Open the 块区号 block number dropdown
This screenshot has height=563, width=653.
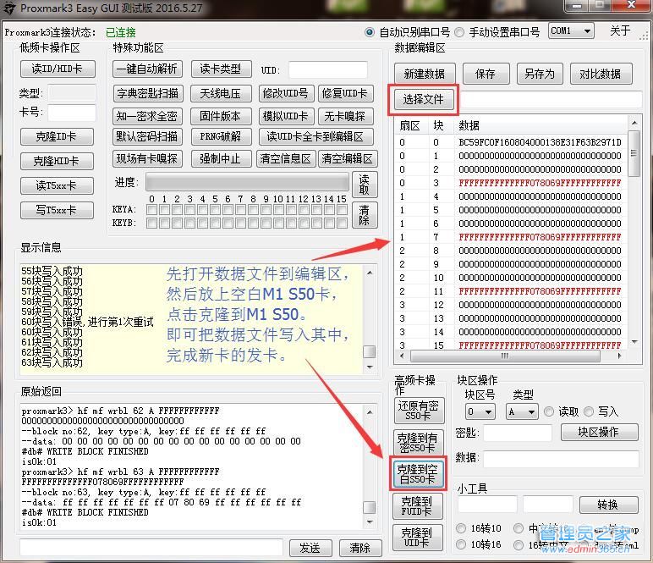click(480, 411)
